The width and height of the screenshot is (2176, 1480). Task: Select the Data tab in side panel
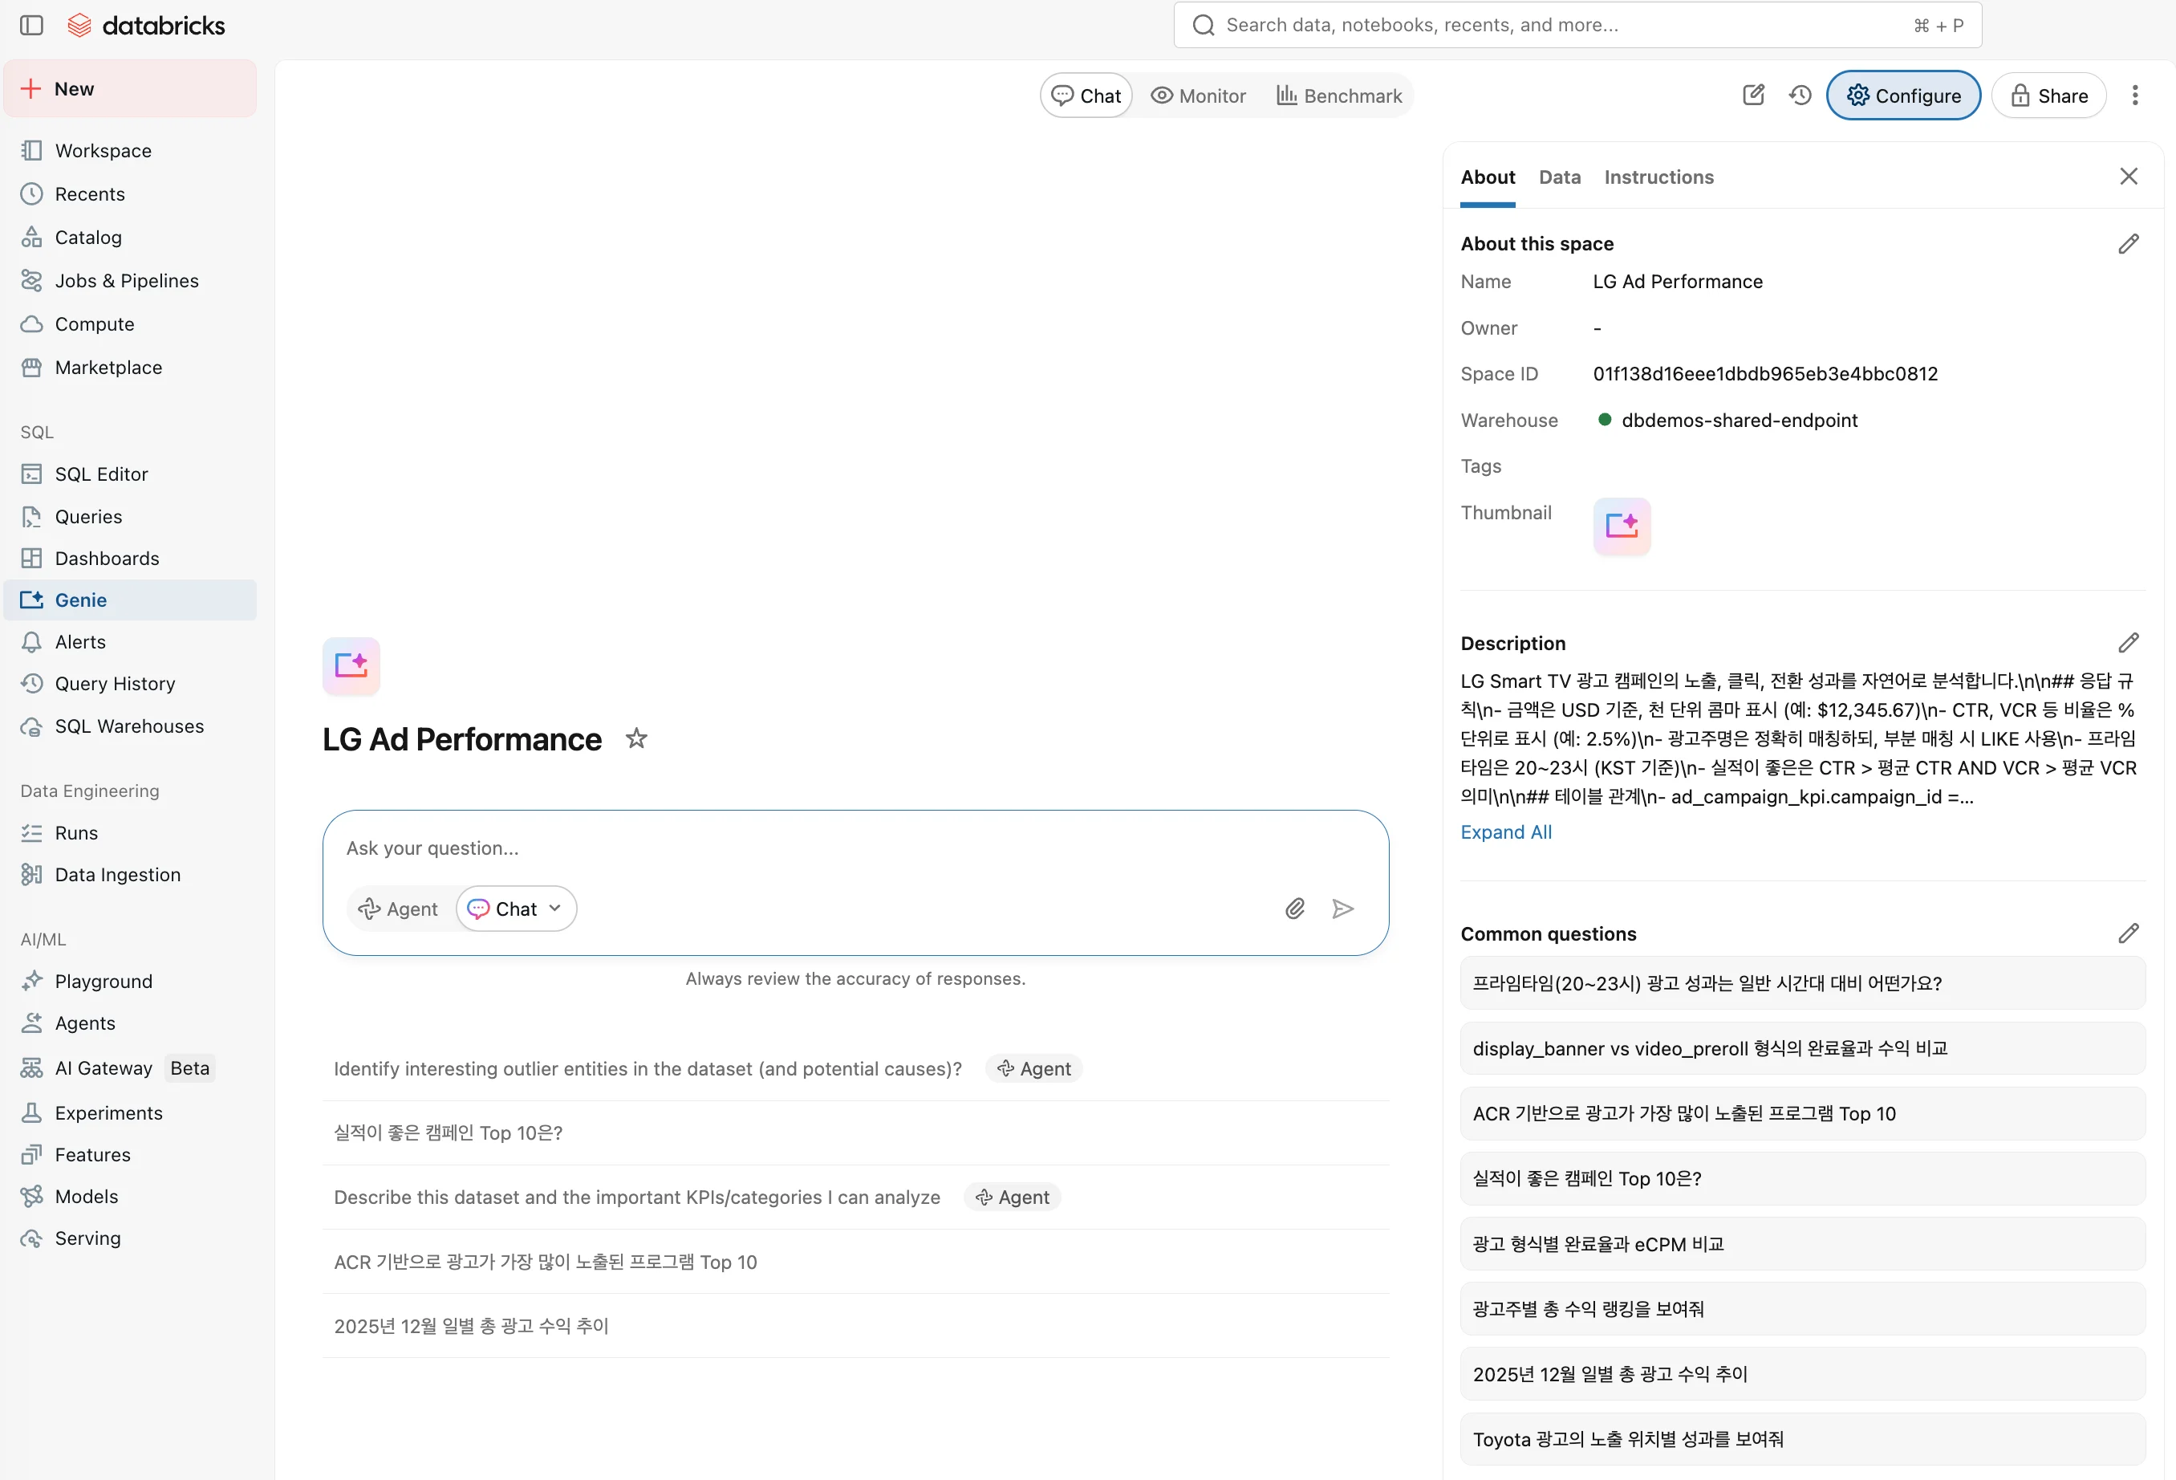(x=1560, y=177)
